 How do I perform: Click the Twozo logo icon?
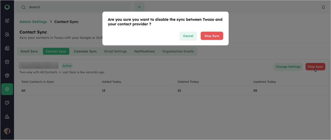(7, 7)
